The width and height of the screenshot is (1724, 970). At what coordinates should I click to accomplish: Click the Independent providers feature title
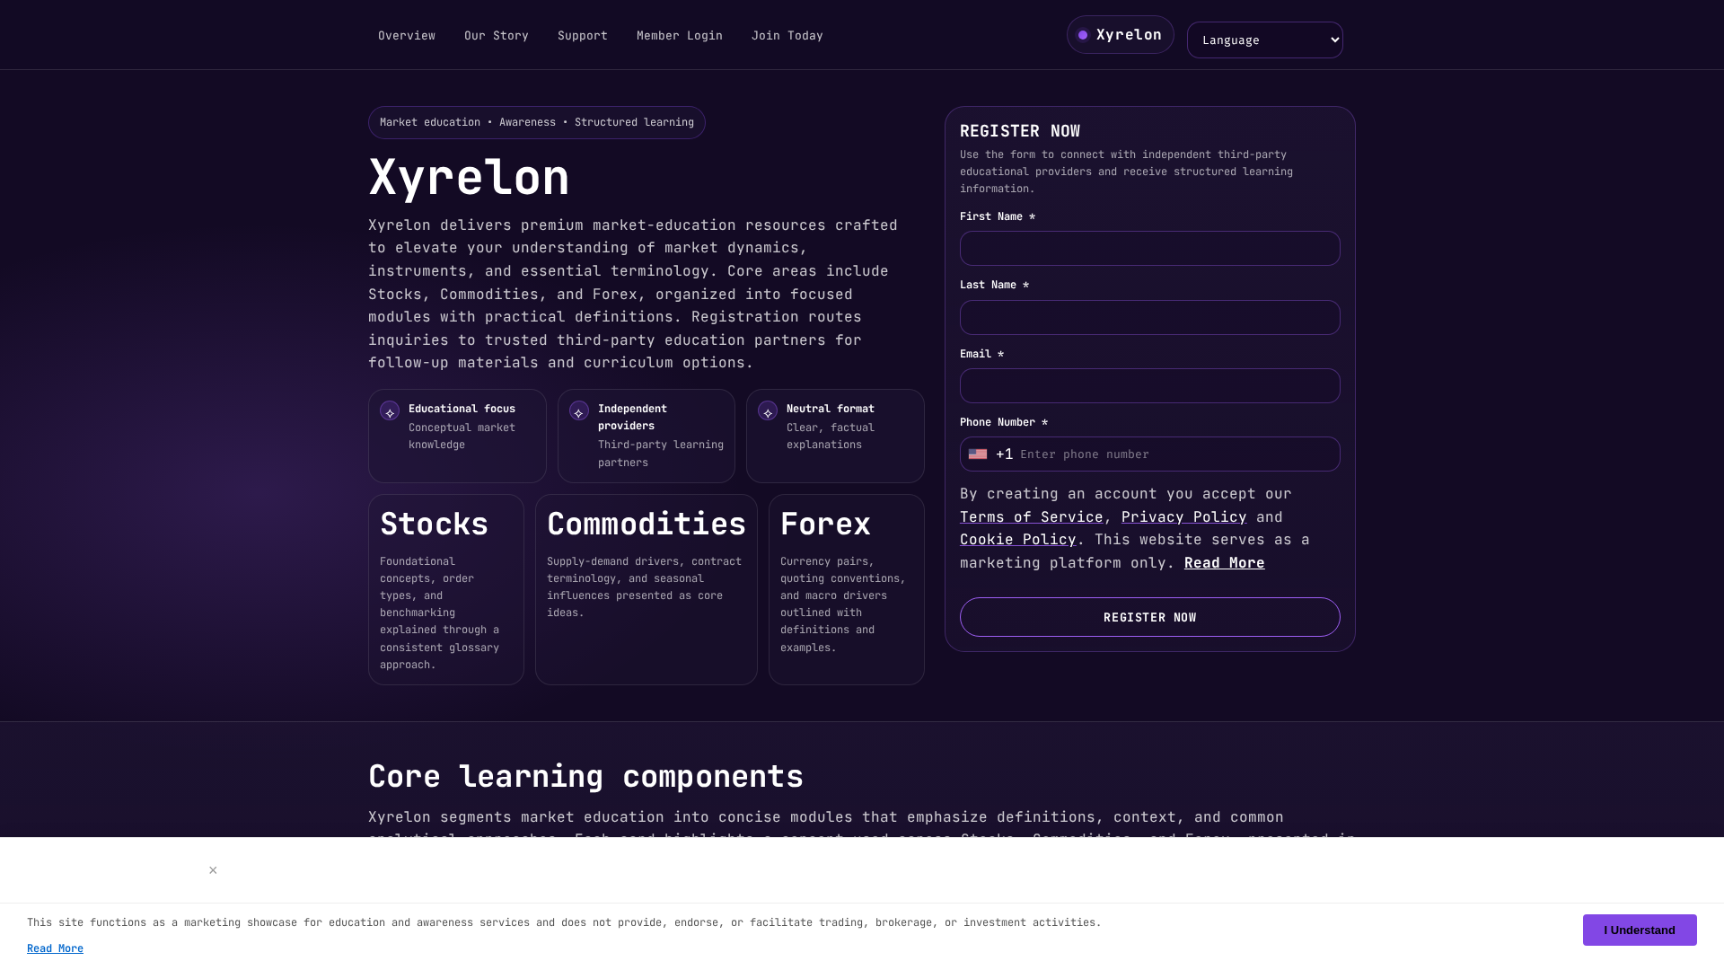tap(632, 417)
